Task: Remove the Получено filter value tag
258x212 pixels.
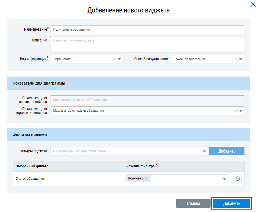Action: [147, 178]
